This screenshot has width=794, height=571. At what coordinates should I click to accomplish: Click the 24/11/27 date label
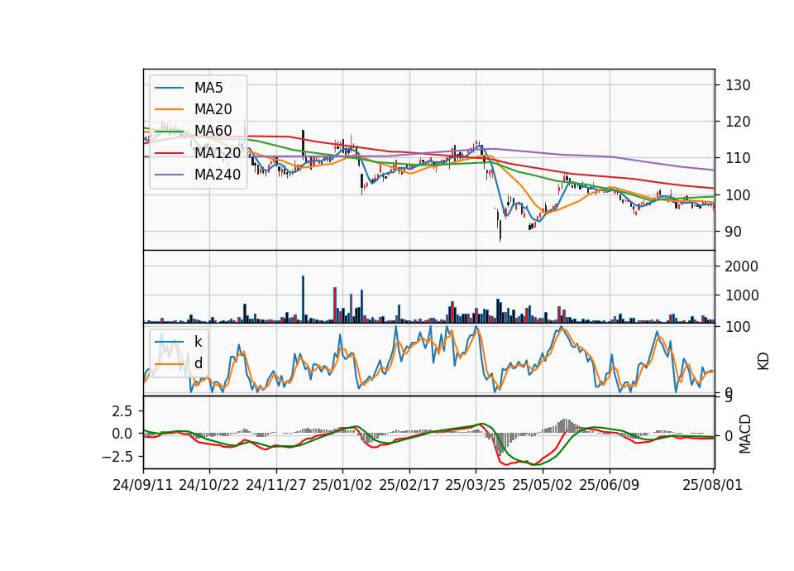coord(276,485)
